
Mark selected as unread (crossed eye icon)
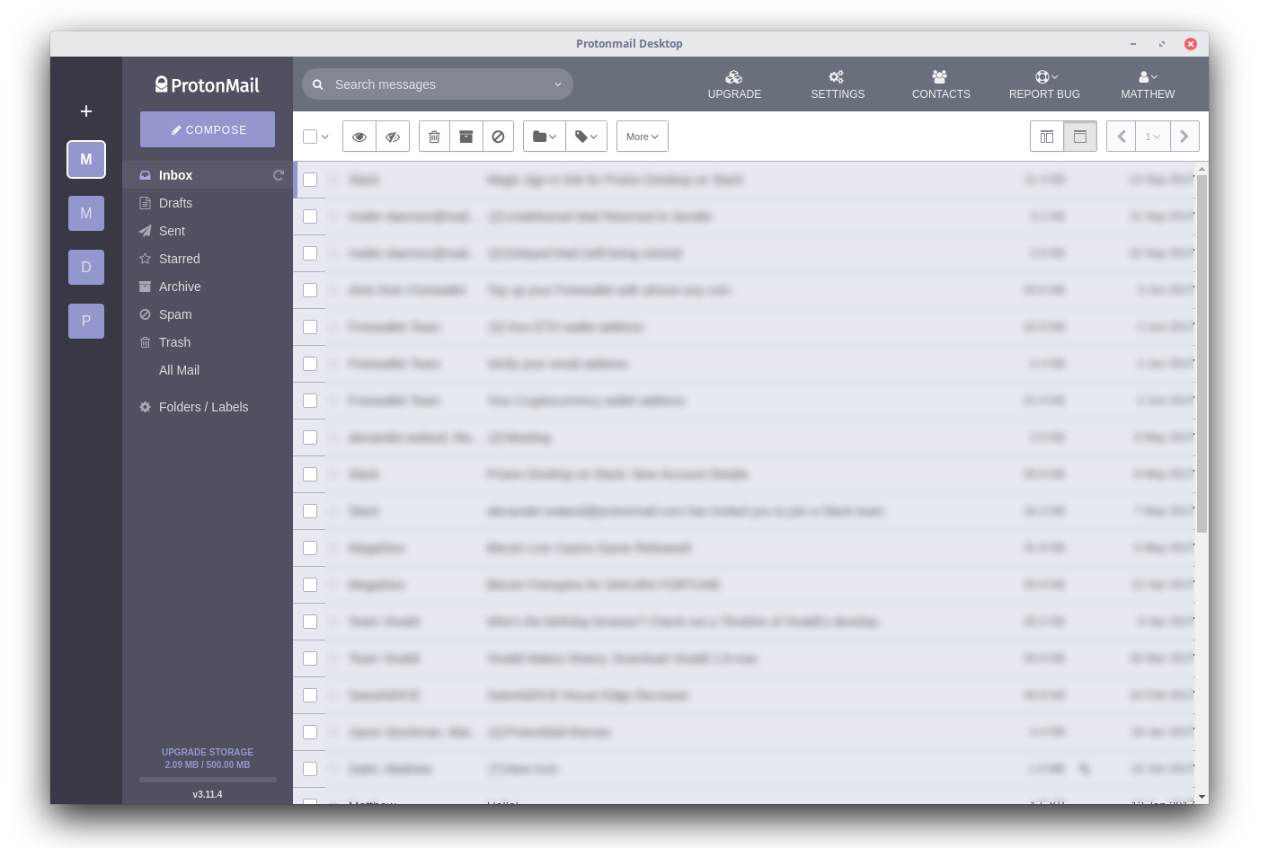393,137
